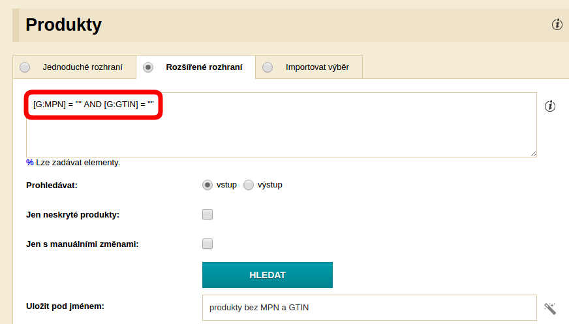Switch to the Rozšířené rozhraní tab
569x324 pixels.
click(x=196, y=67)
